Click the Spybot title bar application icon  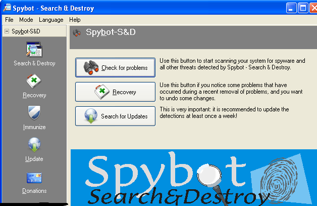(7, 8)
